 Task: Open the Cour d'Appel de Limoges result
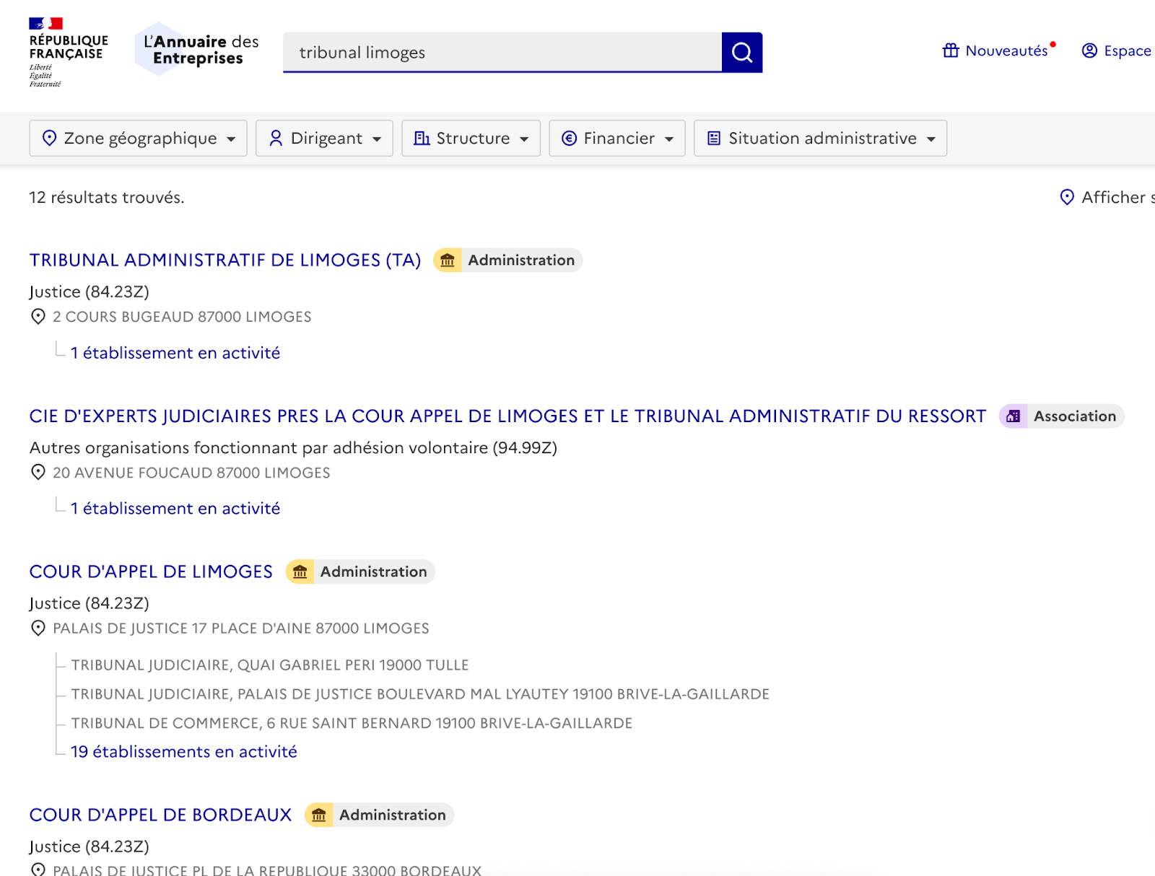tap(151, 571)
